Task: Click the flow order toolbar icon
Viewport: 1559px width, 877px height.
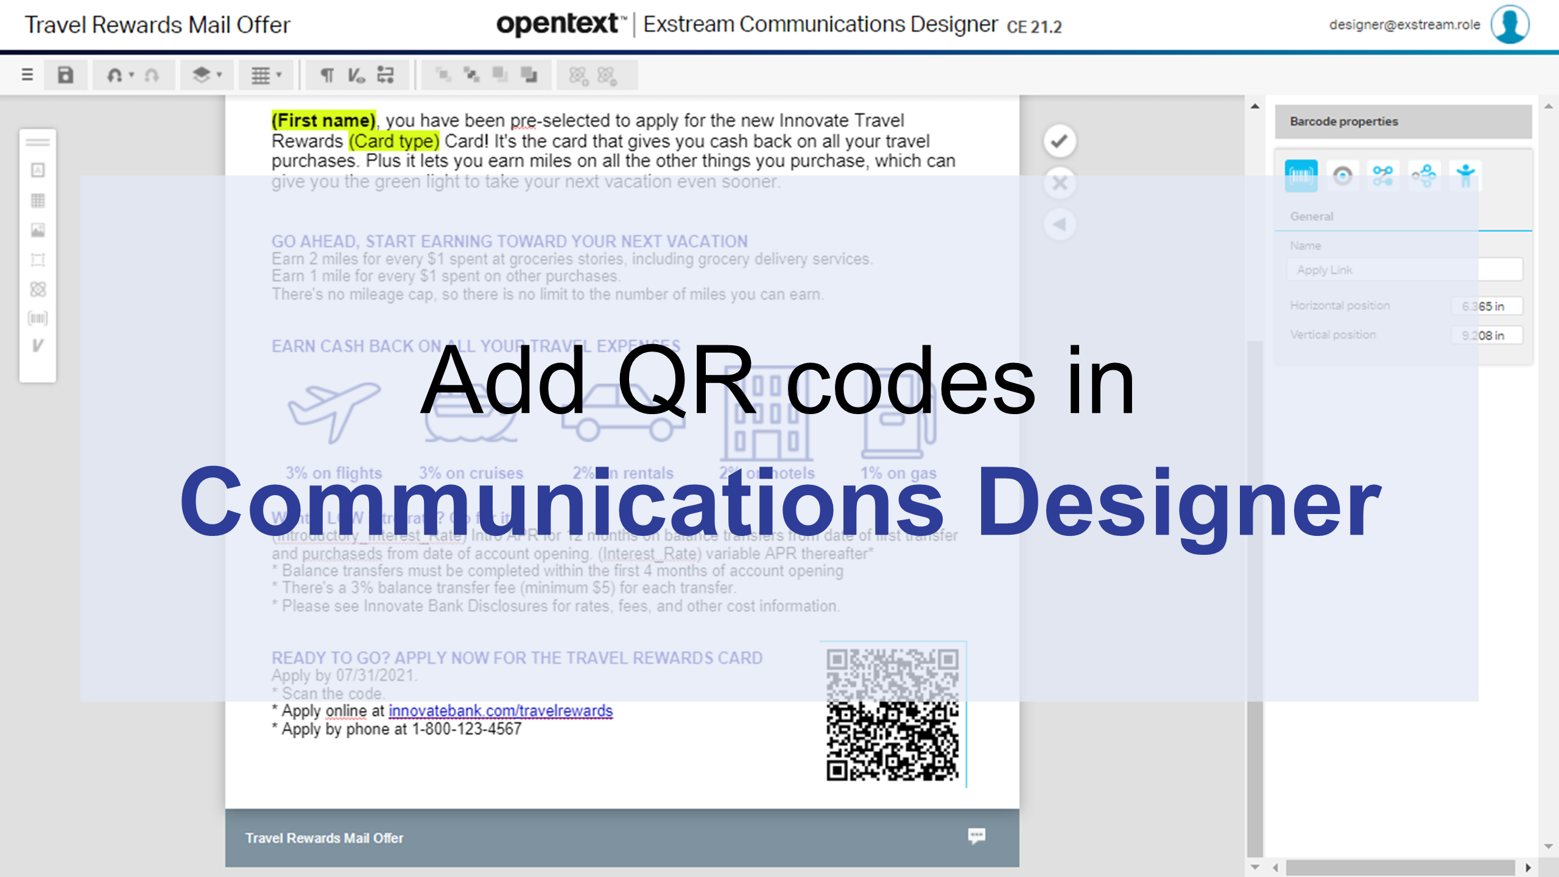Action: tap(385, 75)
